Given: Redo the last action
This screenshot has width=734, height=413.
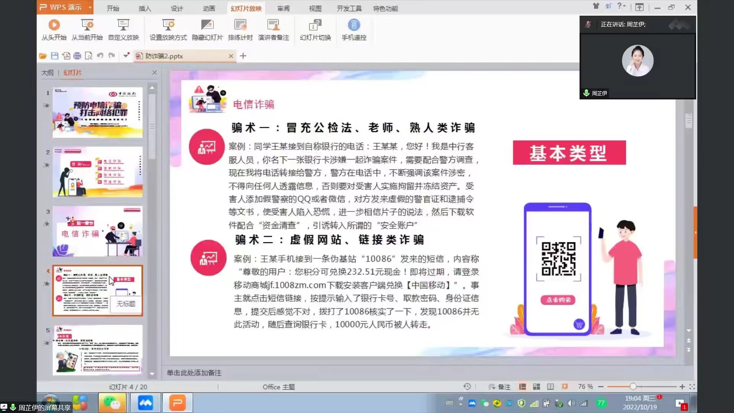Looking at the screenshot, I should (112, 56).
